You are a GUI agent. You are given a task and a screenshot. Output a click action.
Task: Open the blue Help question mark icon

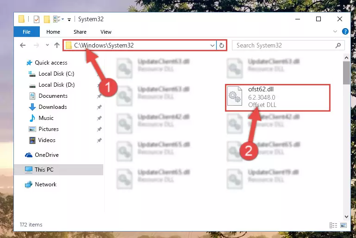[345, 31]
